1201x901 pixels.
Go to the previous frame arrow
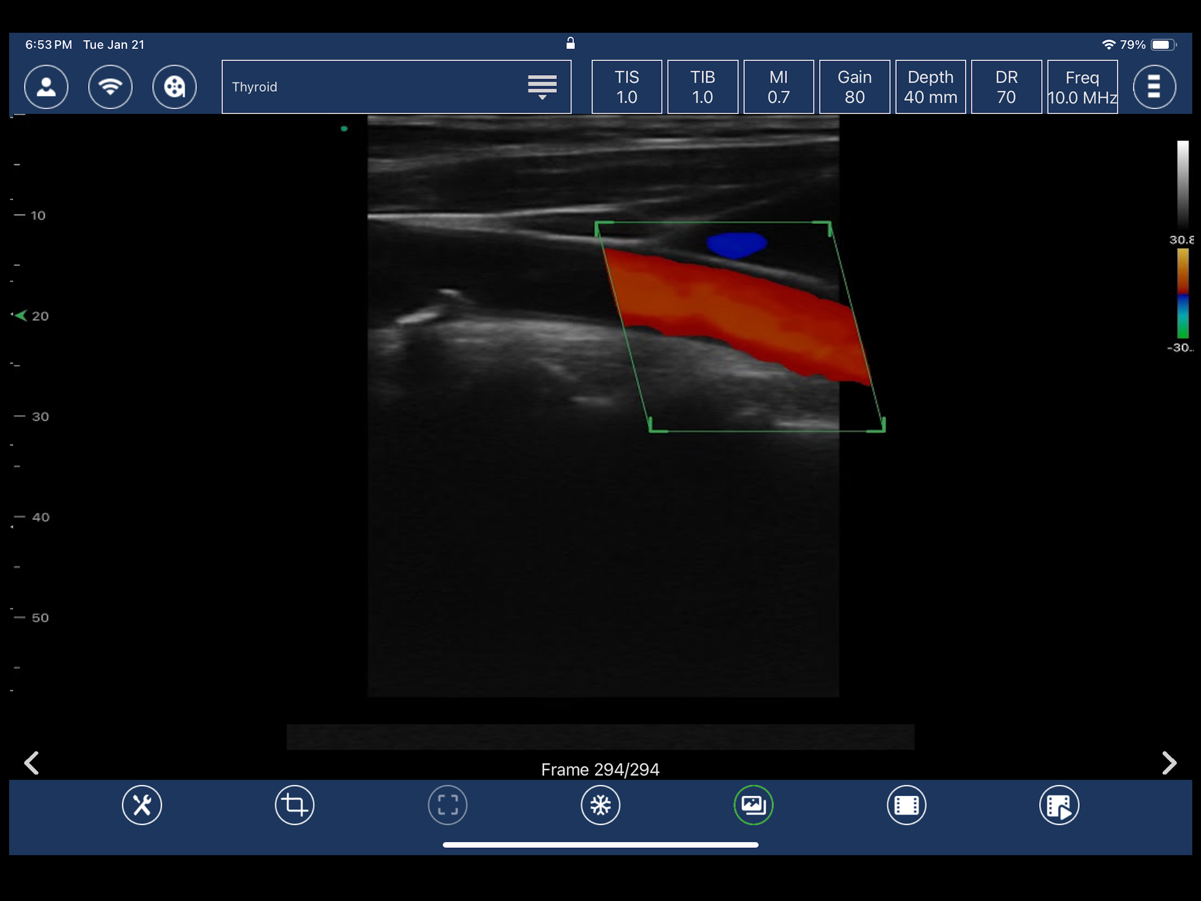click(x=31, y=763)
